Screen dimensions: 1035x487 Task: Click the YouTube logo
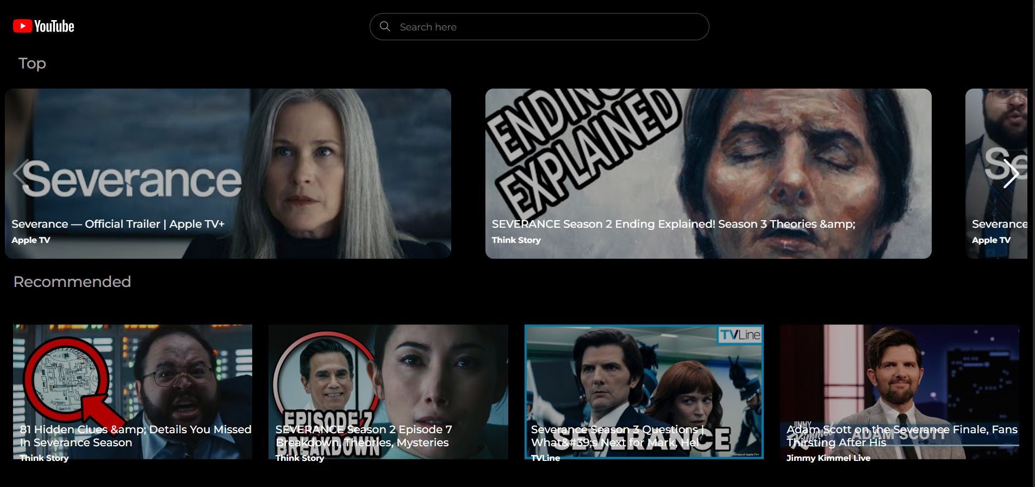coord(43,26)
